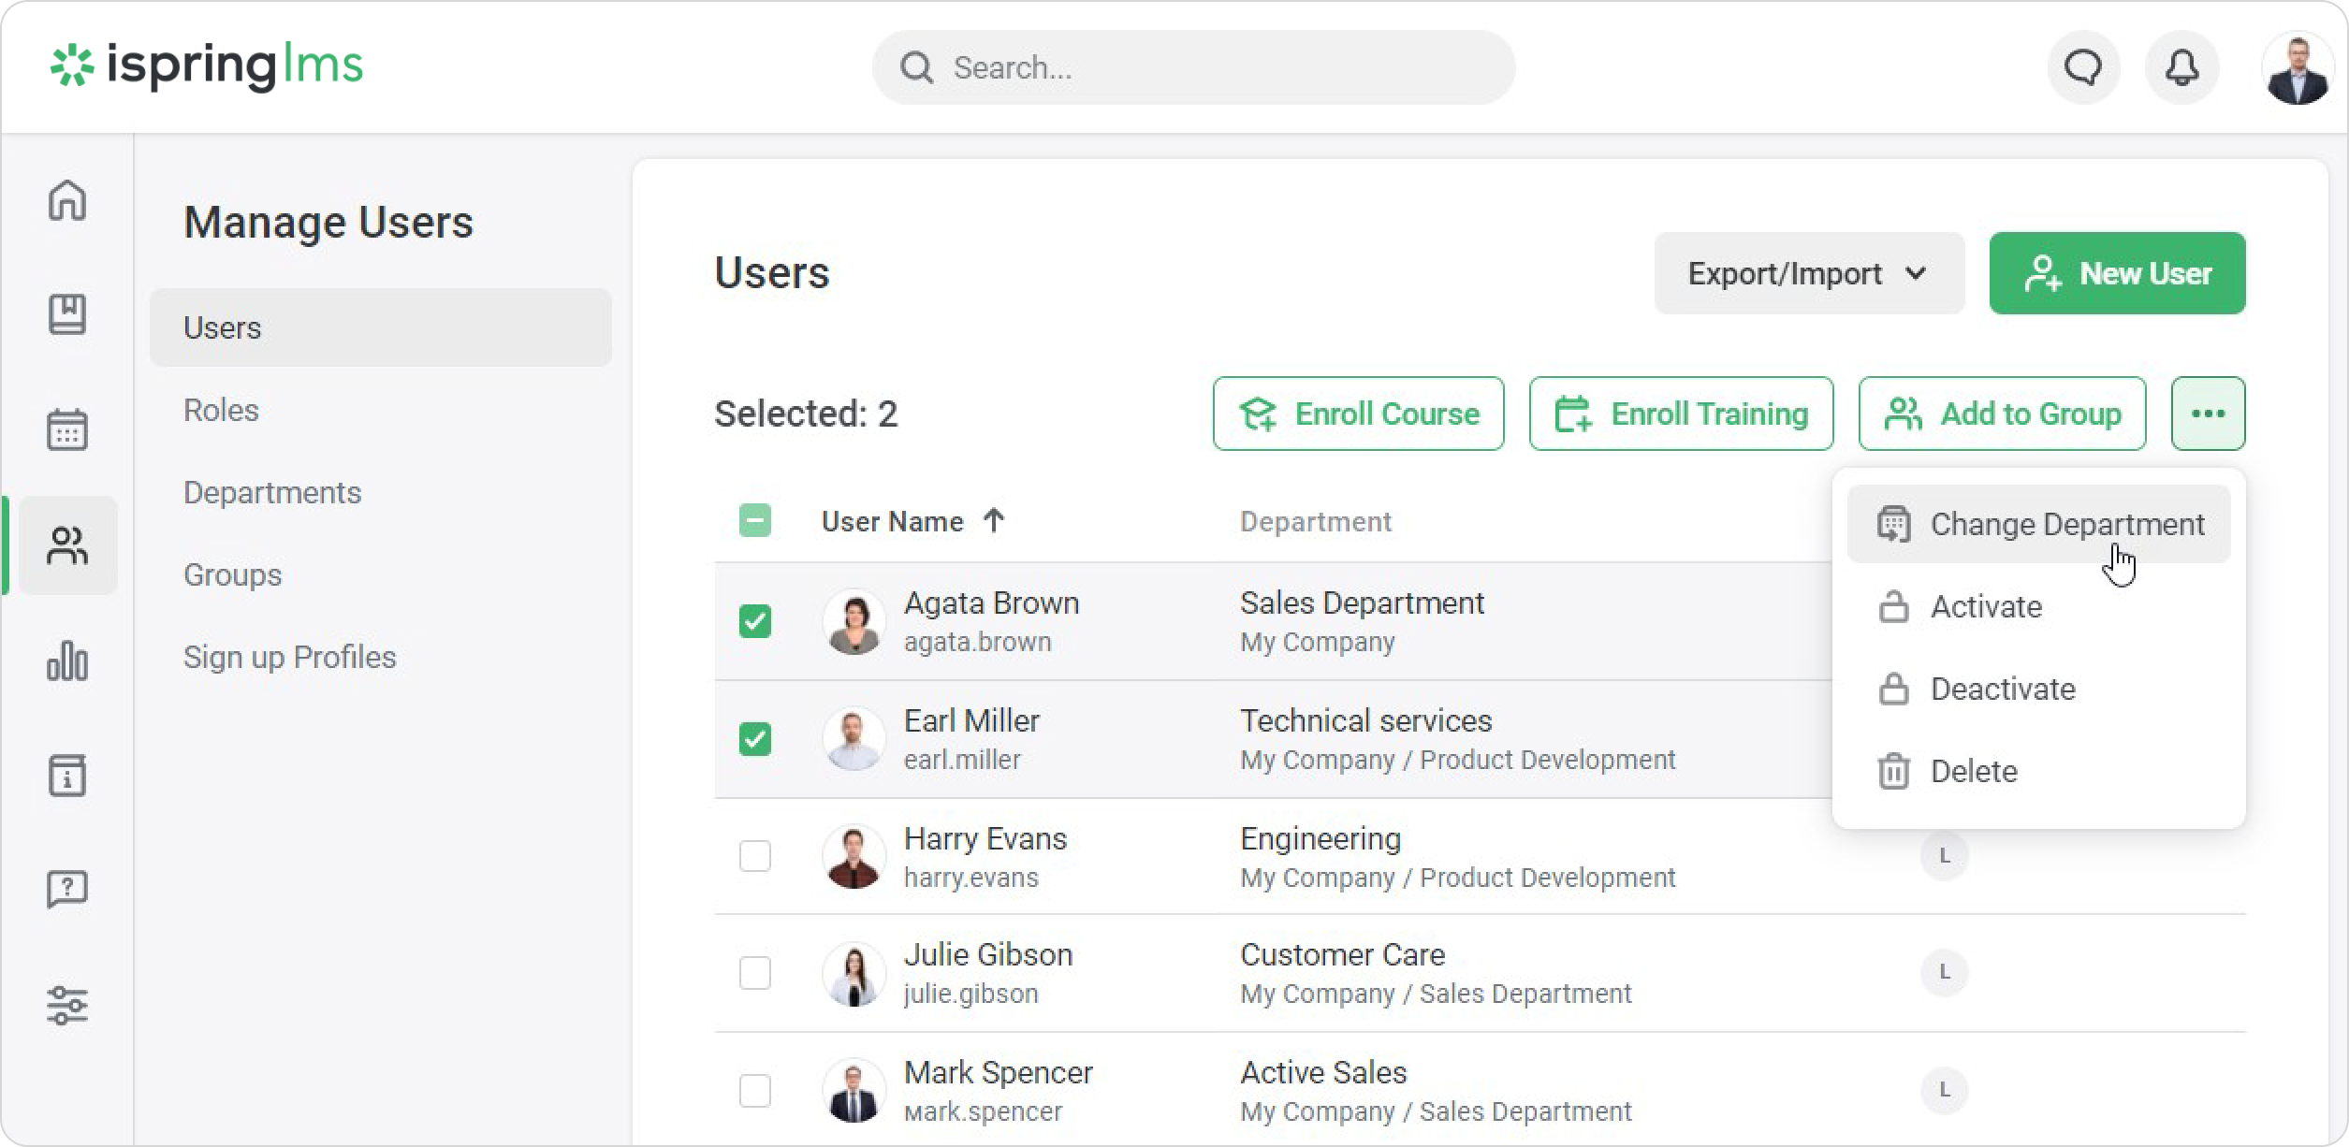Open the reports bar chart icon
The height and width of the screenshot is (1147, 2349).
tap(67, 661)
